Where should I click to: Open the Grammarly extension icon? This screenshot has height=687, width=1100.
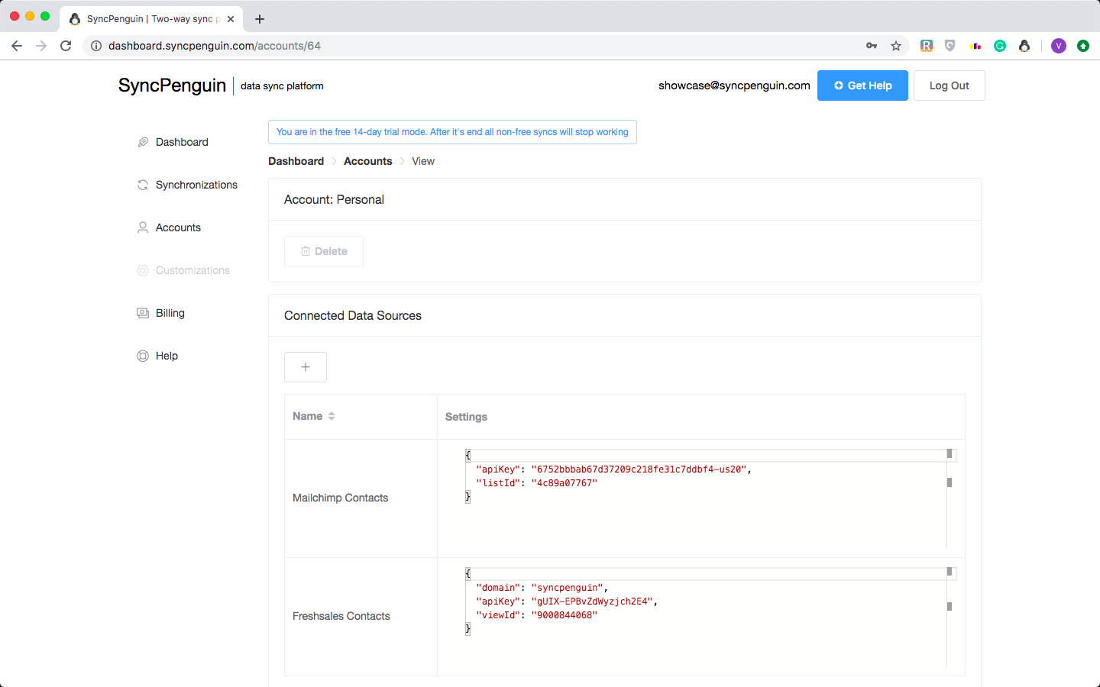tap(1000, 46)
